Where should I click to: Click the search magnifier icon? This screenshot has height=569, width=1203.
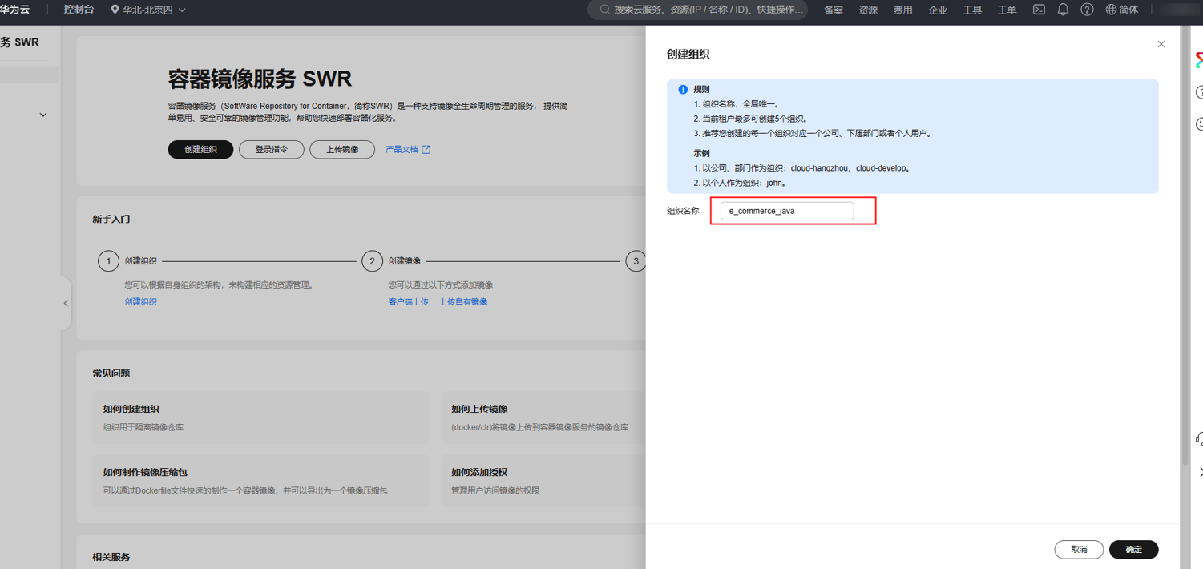[x=605, y=10]
